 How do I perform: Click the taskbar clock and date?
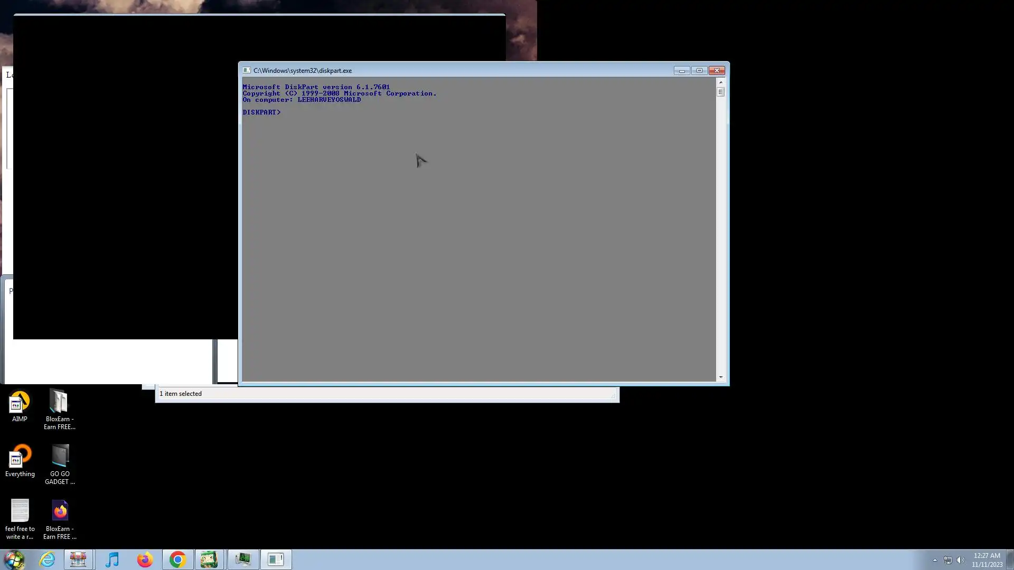987,559
